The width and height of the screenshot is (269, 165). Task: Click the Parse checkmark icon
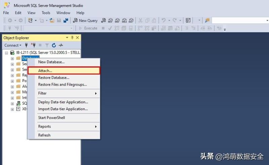click(110, 28)
